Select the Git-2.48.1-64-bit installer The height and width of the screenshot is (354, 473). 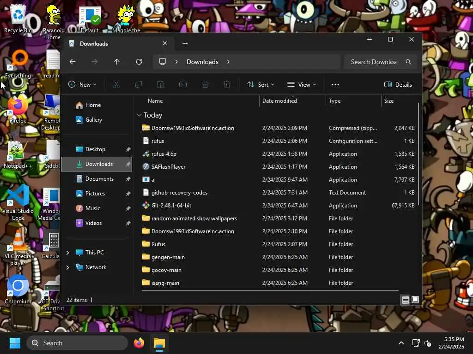(279, 206)
